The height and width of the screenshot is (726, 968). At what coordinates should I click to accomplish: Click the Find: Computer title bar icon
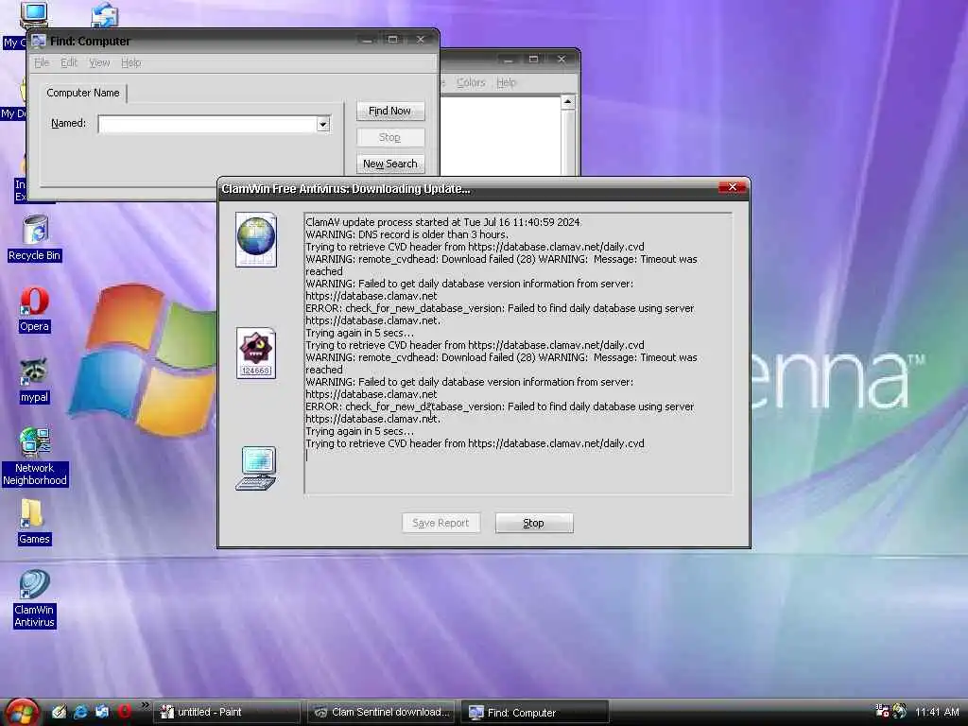point(39,41)
